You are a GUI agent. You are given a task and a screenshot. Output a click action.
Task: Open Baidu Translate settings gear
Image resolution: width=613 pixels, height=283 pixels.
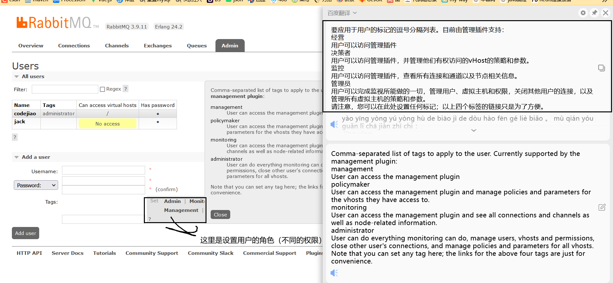pos(583,13)
